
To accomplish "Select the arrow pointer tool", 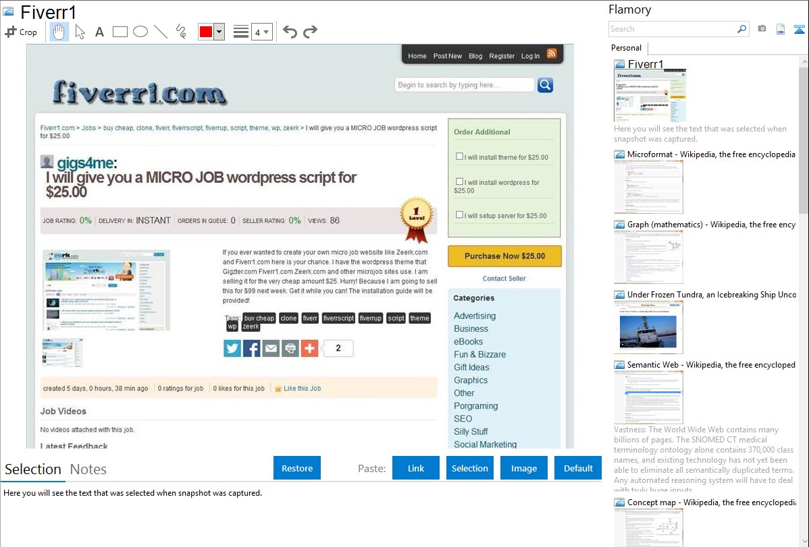I will [x=80, y=32].
